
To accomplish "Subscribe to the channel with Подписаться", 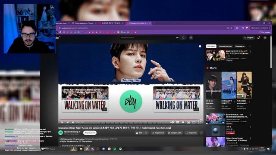I will [90, 133].
